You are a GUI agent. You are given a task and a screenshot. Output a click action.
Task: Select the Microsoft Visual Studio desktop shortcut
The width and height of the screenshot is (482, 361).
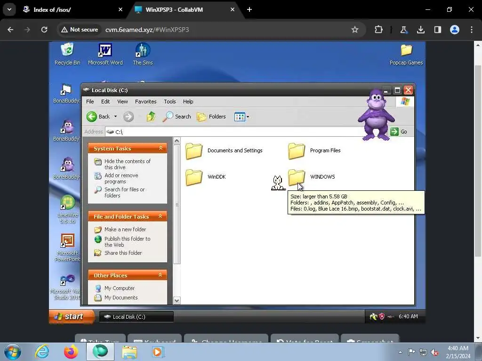67,287
